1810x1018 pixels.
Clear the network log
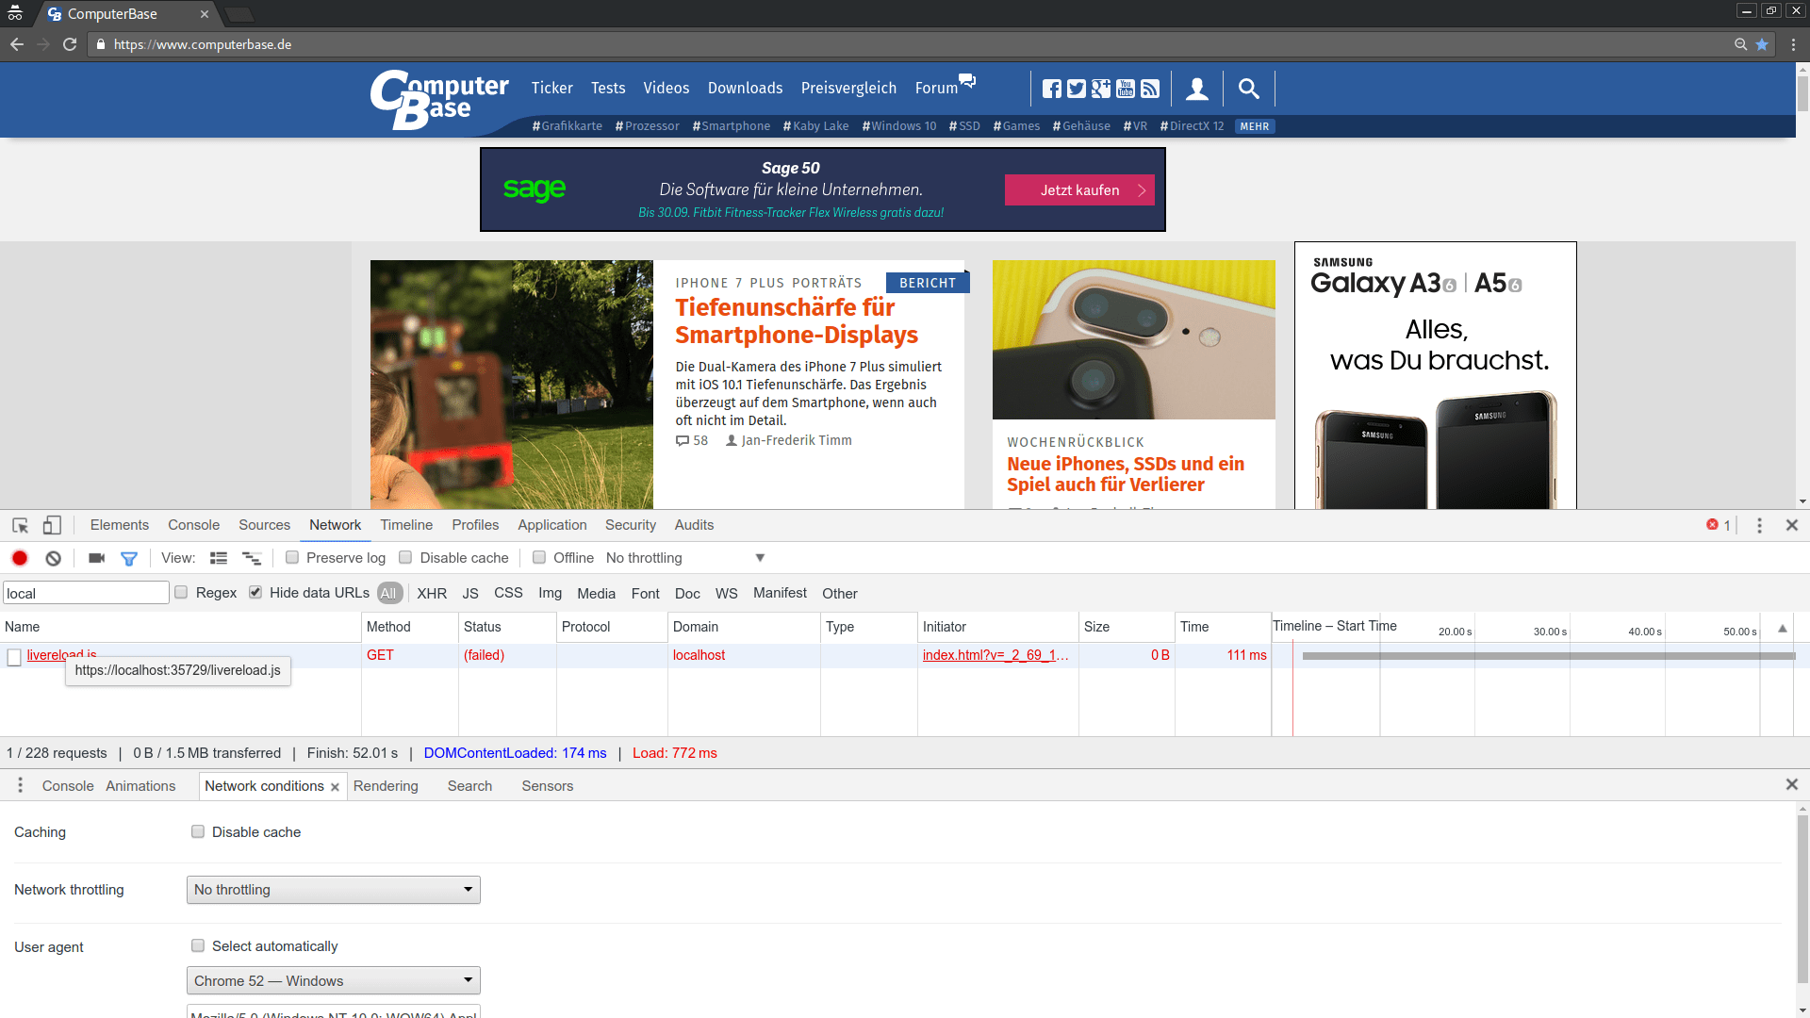coord(54,558)
